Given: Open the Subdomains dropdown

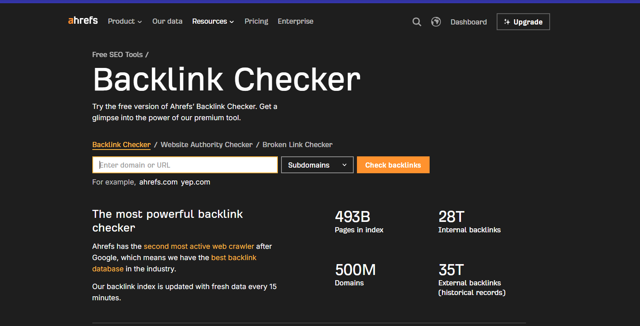Looking at the screenshot, I should pos(317,165).
